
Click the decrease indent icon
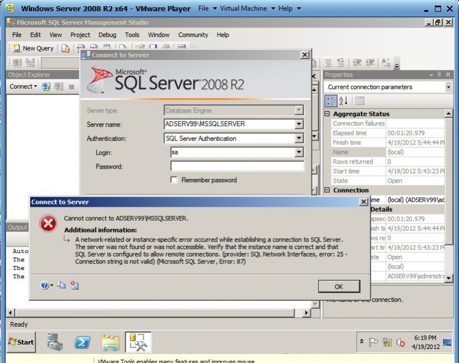pos(357,63)
